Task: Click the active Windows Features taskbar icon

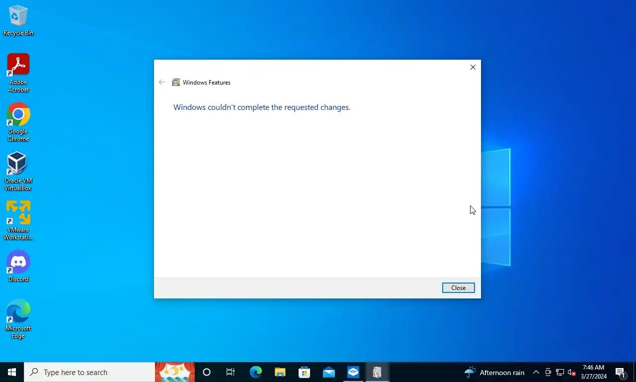Action: [377, 372]
